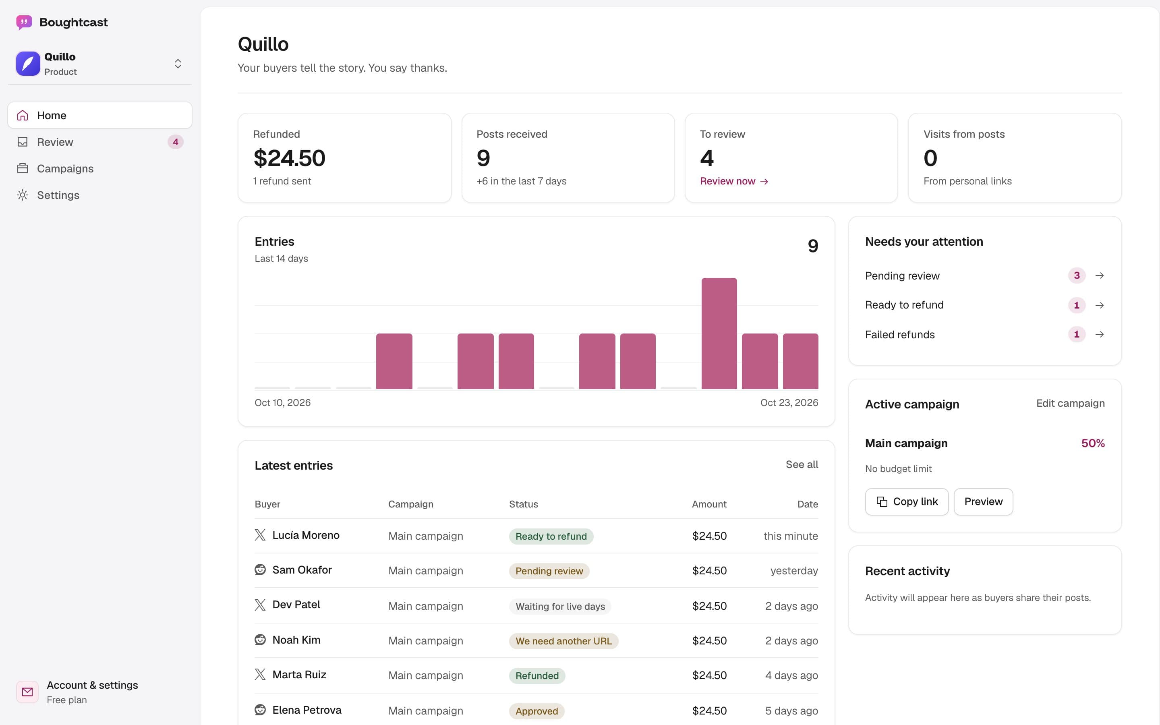Click the arrow next to Failed refunds
Image resolution: width=1160 pixels, height=725 pixels.
coord(1100,334)
